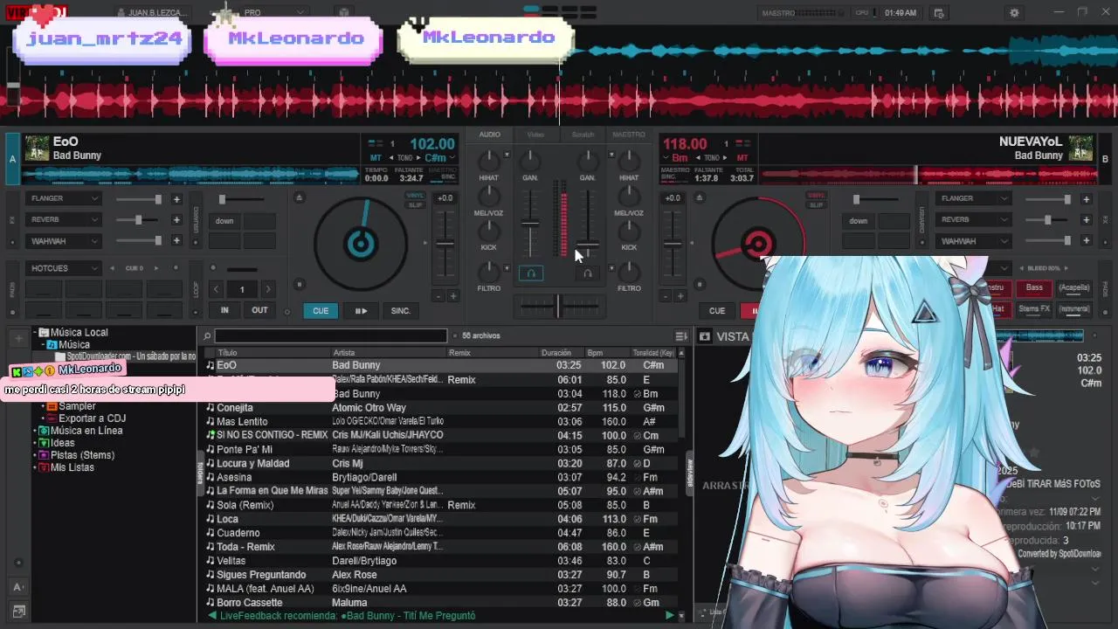Add FLANGER effect plus on deck A

[x=176, y=199]
